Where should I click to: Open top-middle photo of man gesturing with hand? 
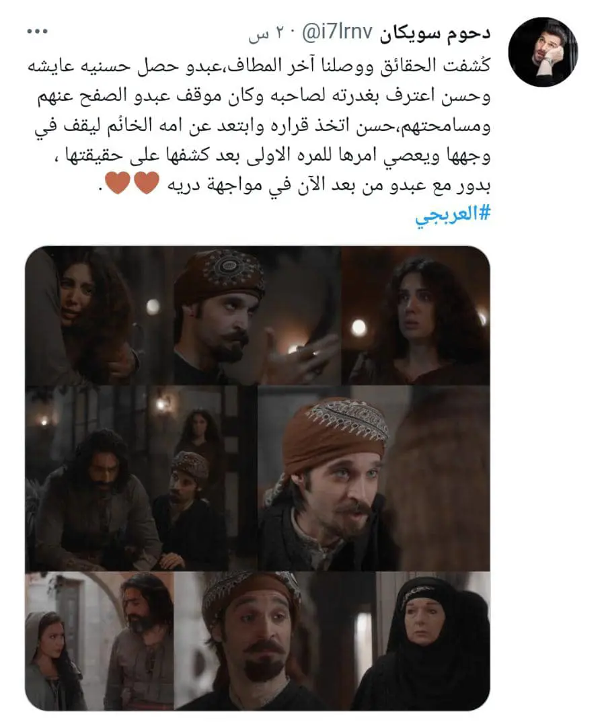pos(256,315)
